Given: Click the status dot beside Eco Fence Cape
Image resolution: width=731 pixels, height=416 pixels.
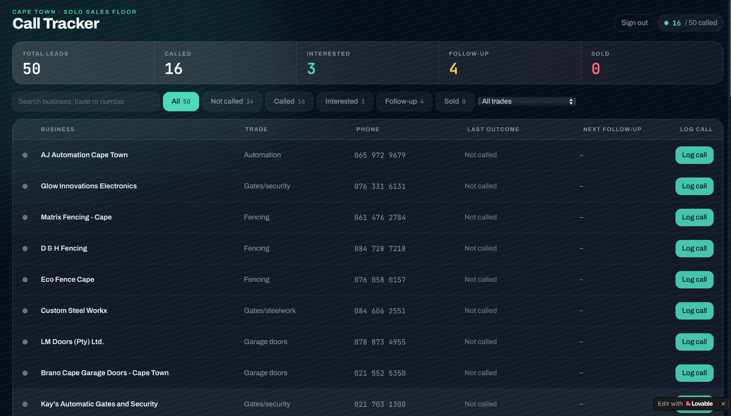Looking at the screenshot, I should pos(25,280).
